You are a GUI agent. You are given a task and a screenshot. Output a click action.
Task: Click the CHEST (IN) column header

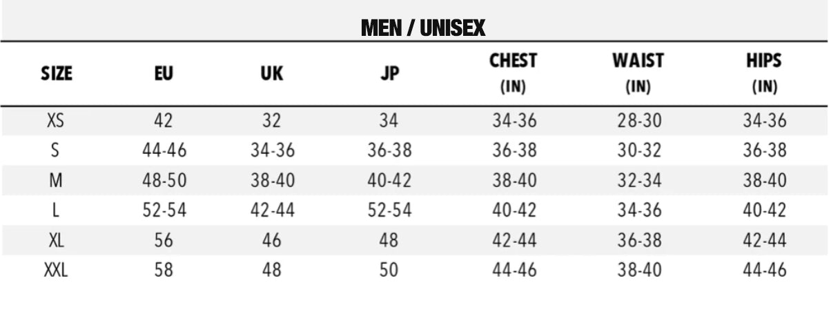(513, 72)
